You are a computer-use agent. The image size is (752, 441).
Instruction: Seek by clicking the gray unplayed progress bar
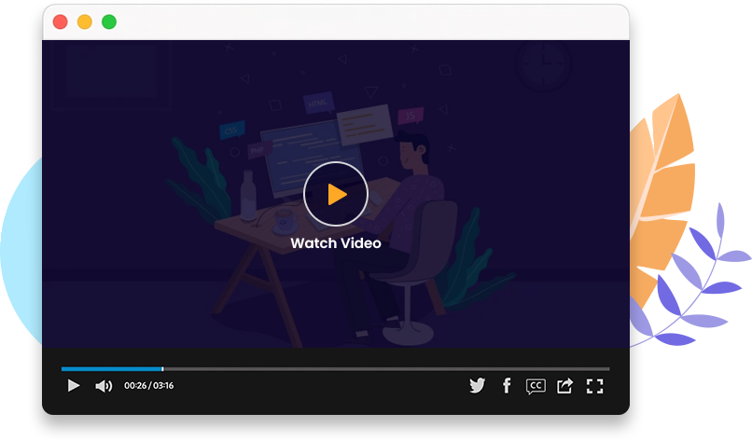click(x=383, y=369)
